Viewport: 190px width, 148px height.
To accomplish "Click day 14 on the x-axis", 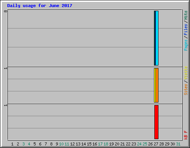I will point(83,144).
